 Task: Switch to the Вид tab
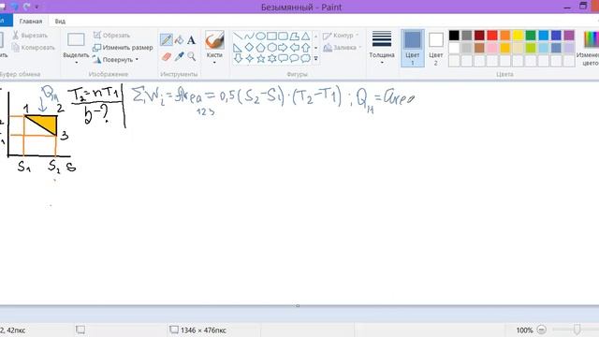pyautogui.click(x=60, y=22)
